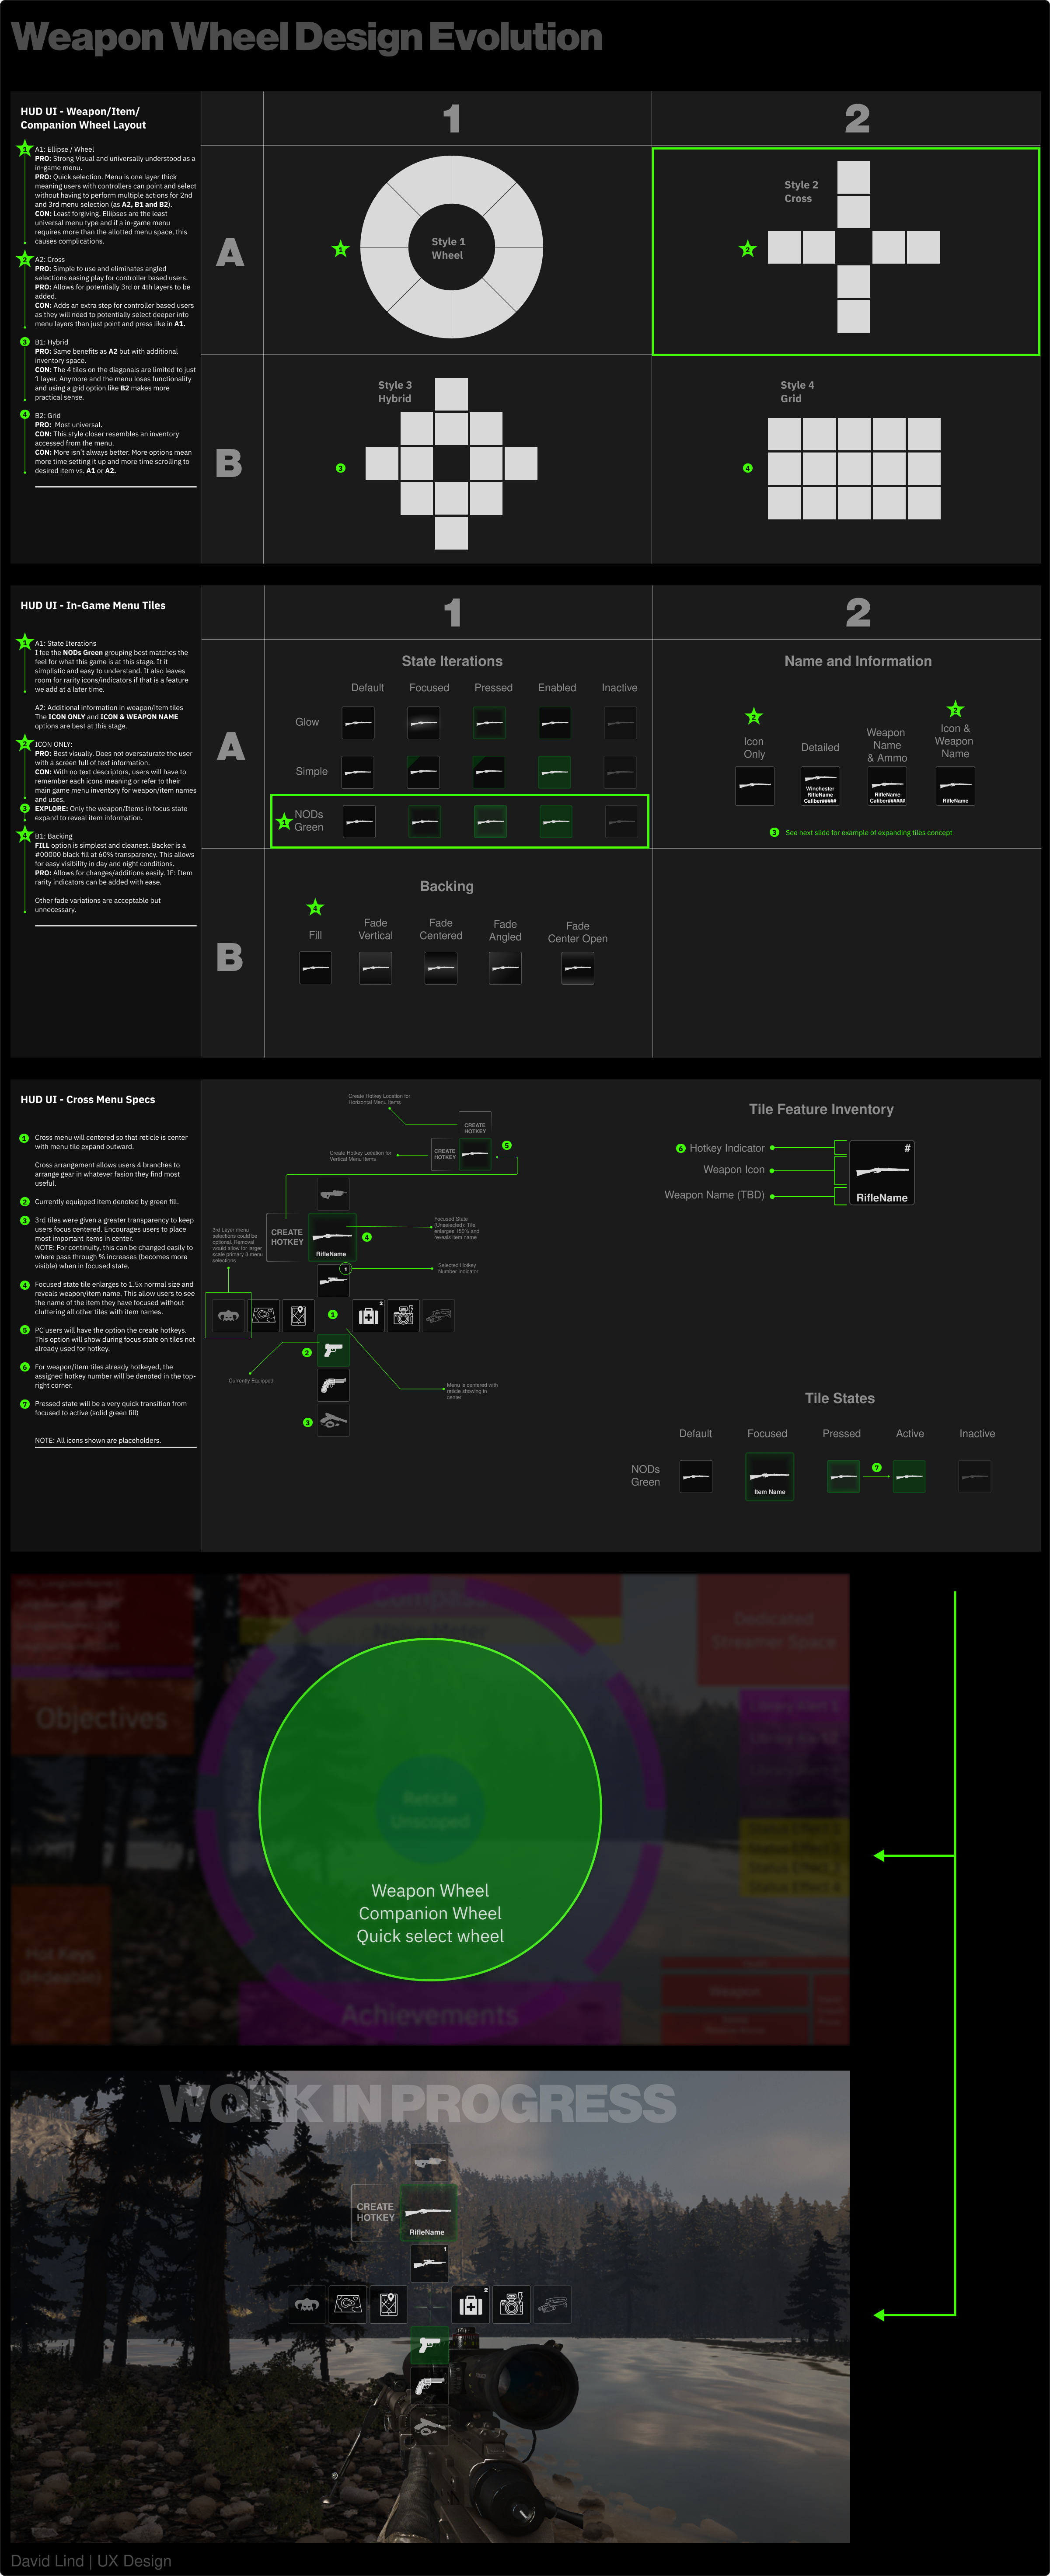Screen dimensions: 1050x2576
Task: Click center of Style 2 Cross layout
Action: pyautogui.click(x=853, y=247)
